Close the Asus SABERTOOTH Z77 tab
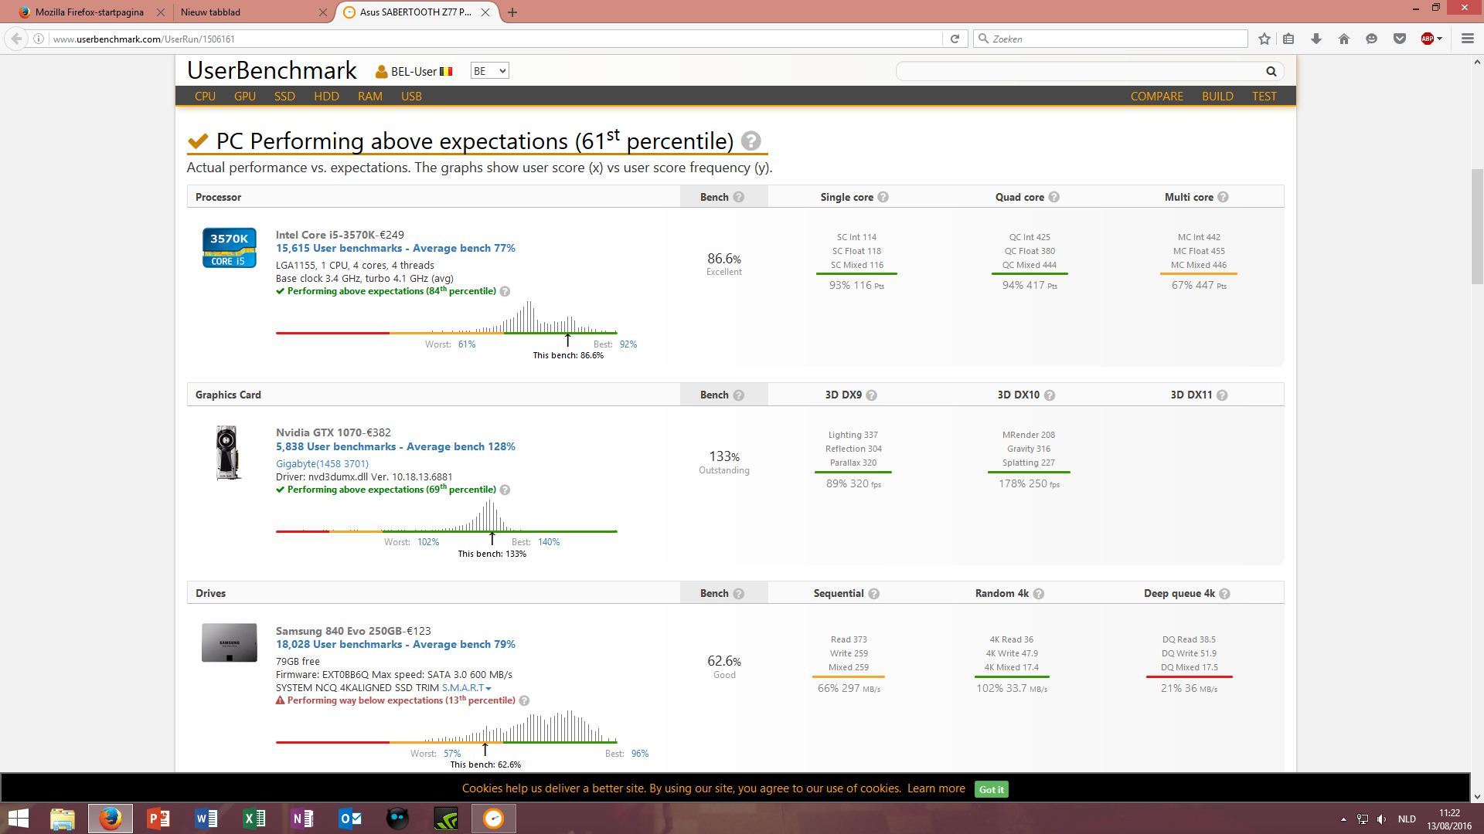This screenshot has width=1484, height=834. pos(485,12)
